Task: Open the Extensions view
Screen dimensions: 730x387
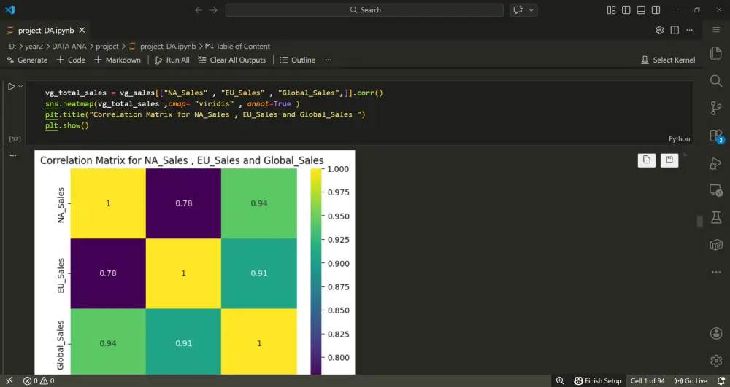Action: coord(715,136)
